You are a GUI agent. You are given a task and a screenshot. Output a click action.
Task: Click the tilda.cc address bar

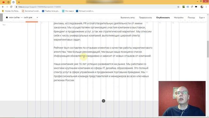[x=96, y=7]
